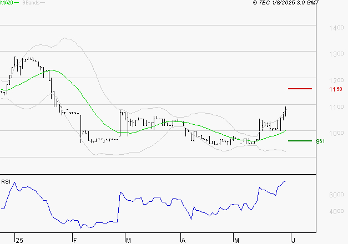
Task: Click the BBands legend label
Action: click(31, 3)
